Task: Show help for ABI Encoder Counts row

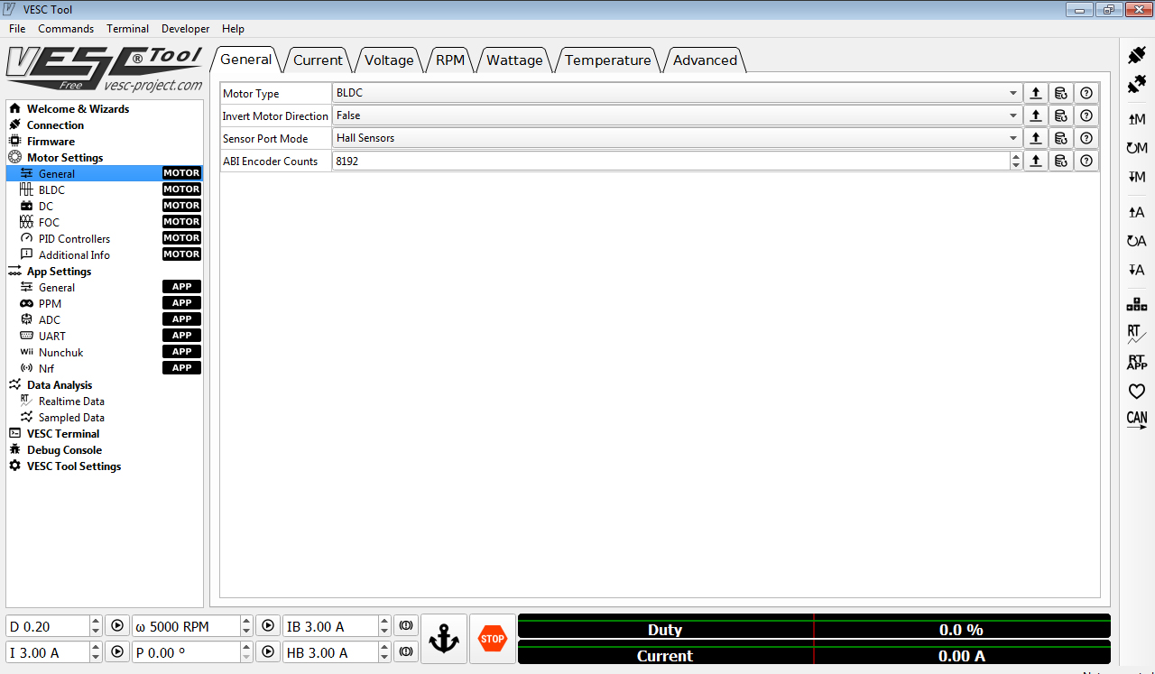Action: [x=1086, y=161]
